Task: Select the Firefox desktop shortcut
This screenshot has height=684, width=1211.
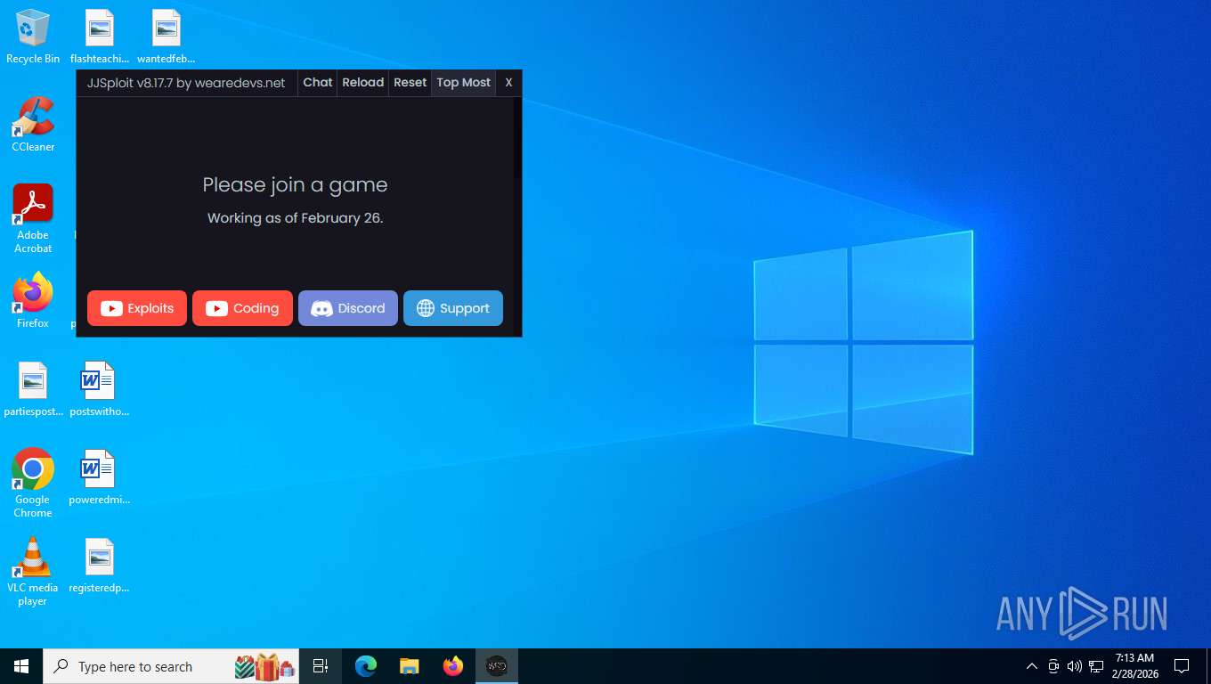Action: 33,301
